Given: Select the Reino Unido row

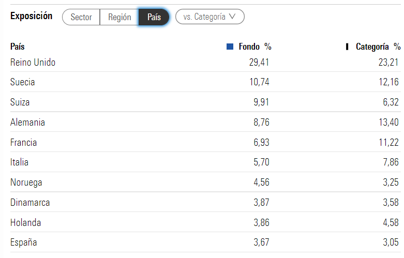Looking at the screenshot, I should tap(205, 63).
